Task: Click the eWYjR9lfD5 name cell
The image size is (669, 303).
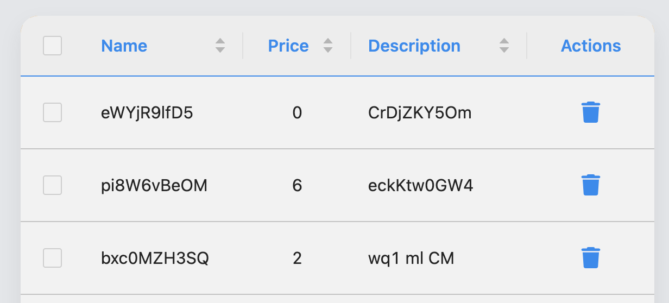Action: click(147, 113)
